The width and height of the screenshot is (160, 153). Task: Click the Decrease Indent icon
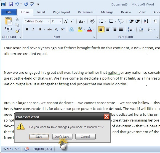(131, 21)
